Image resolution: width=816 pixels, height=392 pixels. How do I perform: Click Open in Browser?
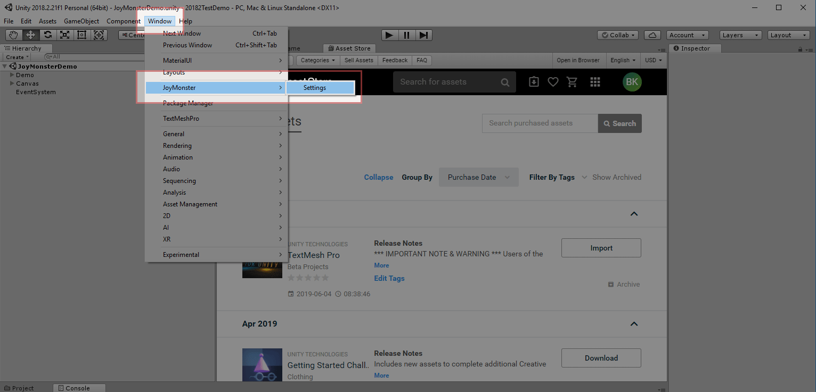pos(578,60)
